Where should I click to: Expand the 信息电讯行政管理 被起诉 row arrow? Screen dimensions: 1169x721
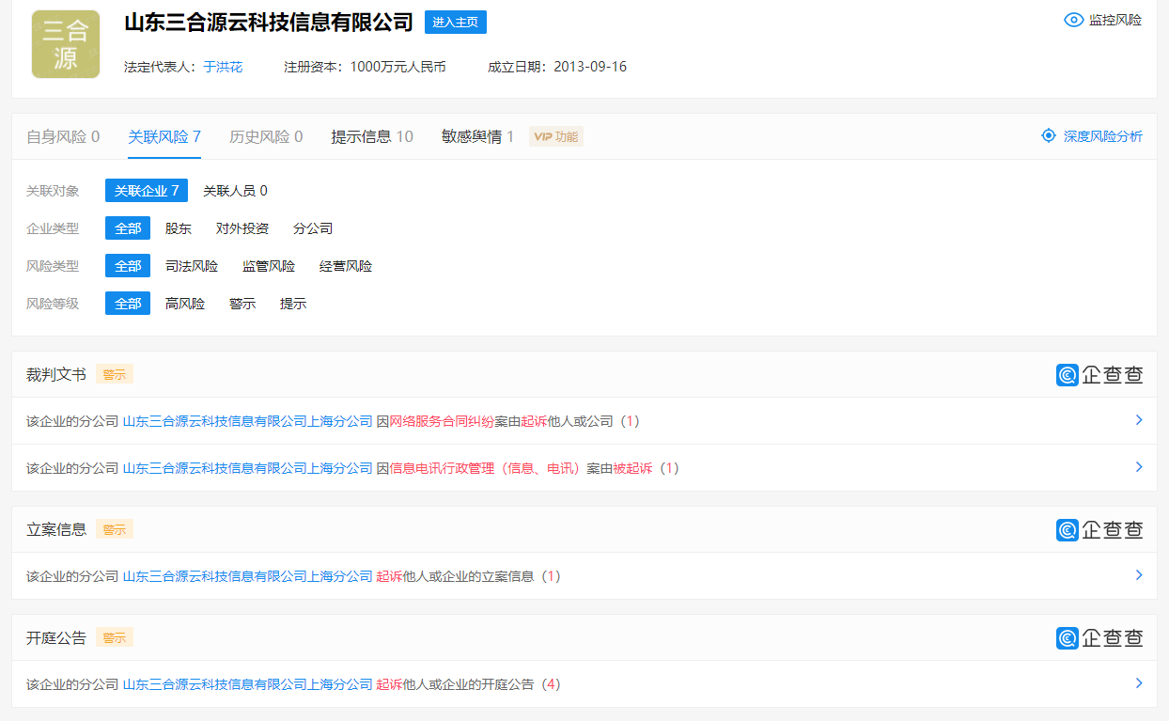coord(1139,467)
